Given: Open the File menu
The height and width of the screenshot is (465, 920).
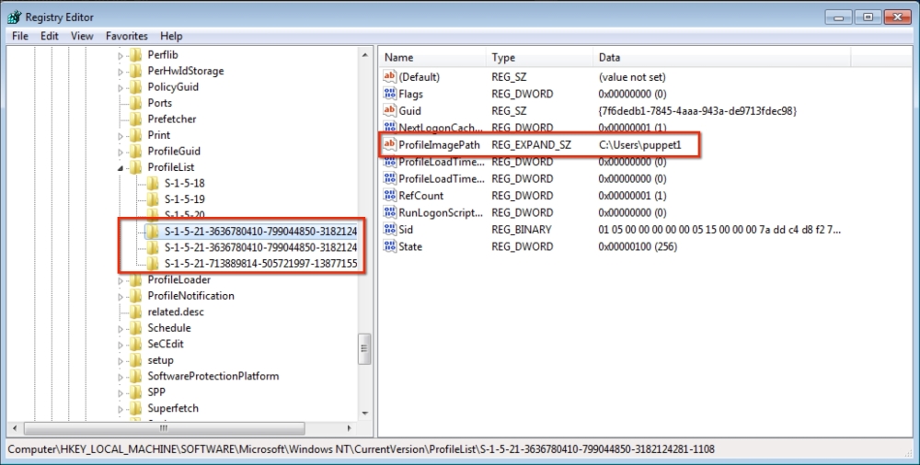Looking at the screenshot, I should point(20,36).
